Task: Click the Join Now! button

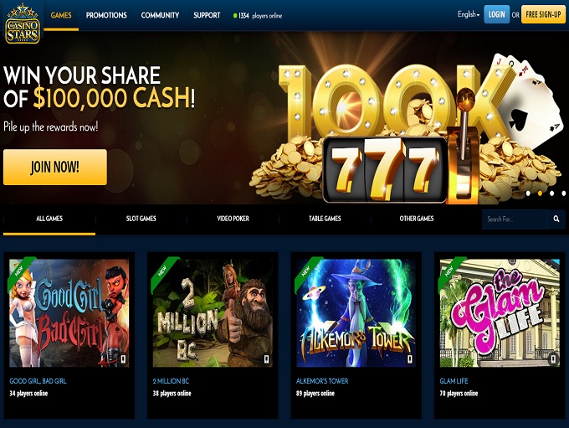Action: click(55, 168)
